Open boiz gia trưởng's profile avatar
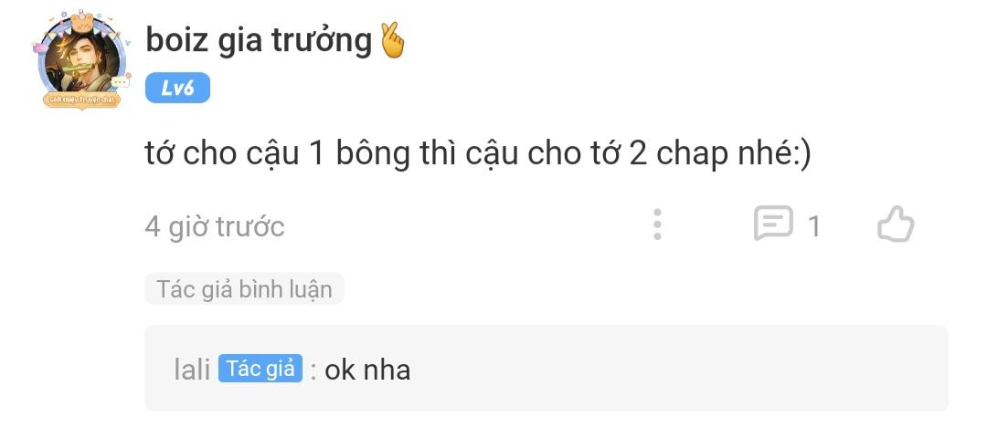This screenshot has height=428, width=987. pos(80,59)
